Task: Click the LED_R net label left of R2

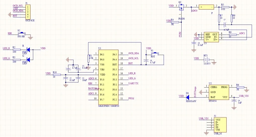Action: [x=6, y=48]
